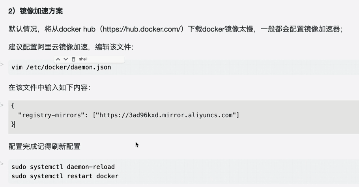This screenshot has height=187, width=359.
Task: Click the 建议配置阿里云镜像加速 paragraph
Action: click(71, 47)
